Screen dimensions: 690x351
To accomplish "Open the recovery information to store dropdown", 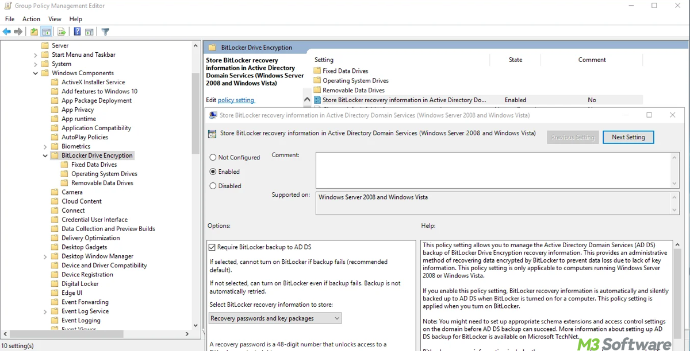I will (x=275, y=318).
